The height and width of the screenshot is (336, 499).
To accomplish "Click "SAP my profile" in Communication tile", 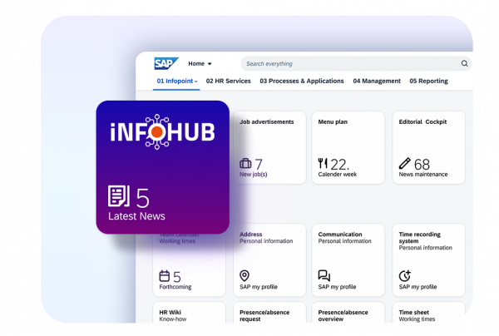I will pyautogui.click(x=337, y=287).
